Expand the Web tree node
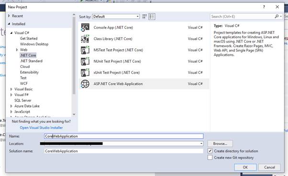 click(17, 50)
